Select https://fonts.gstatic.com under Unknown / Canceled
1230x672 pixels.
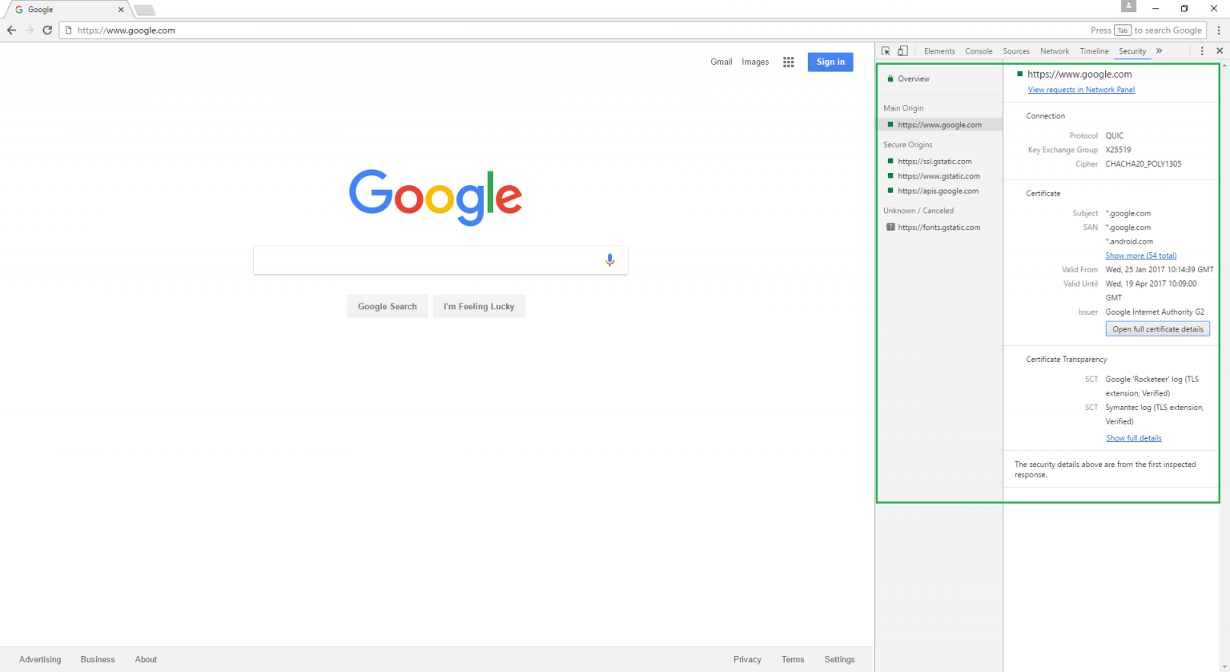[939, 227]
